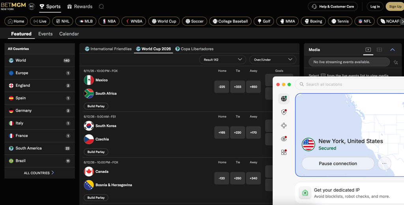Open the South America row
This screenshot has height=205, width=404.
[40, 148]
